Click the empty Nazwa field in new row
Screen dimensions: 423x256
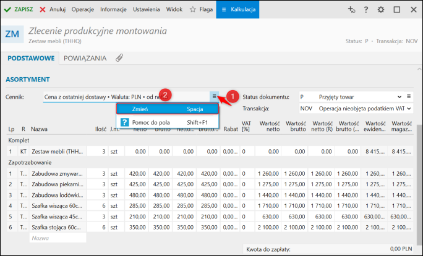click(58, 237)
